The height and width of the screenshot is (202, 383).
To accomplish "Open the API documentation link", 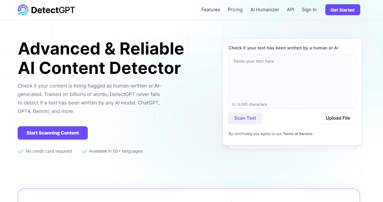I will click(x=290, y=10).
